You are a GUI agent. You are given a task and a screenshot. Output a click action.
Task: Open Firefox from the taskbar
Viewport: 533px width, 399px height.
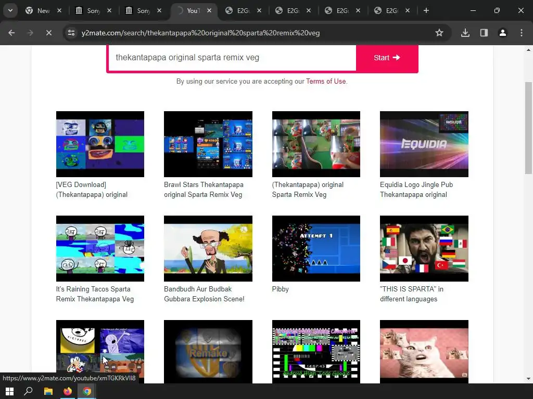68,391
